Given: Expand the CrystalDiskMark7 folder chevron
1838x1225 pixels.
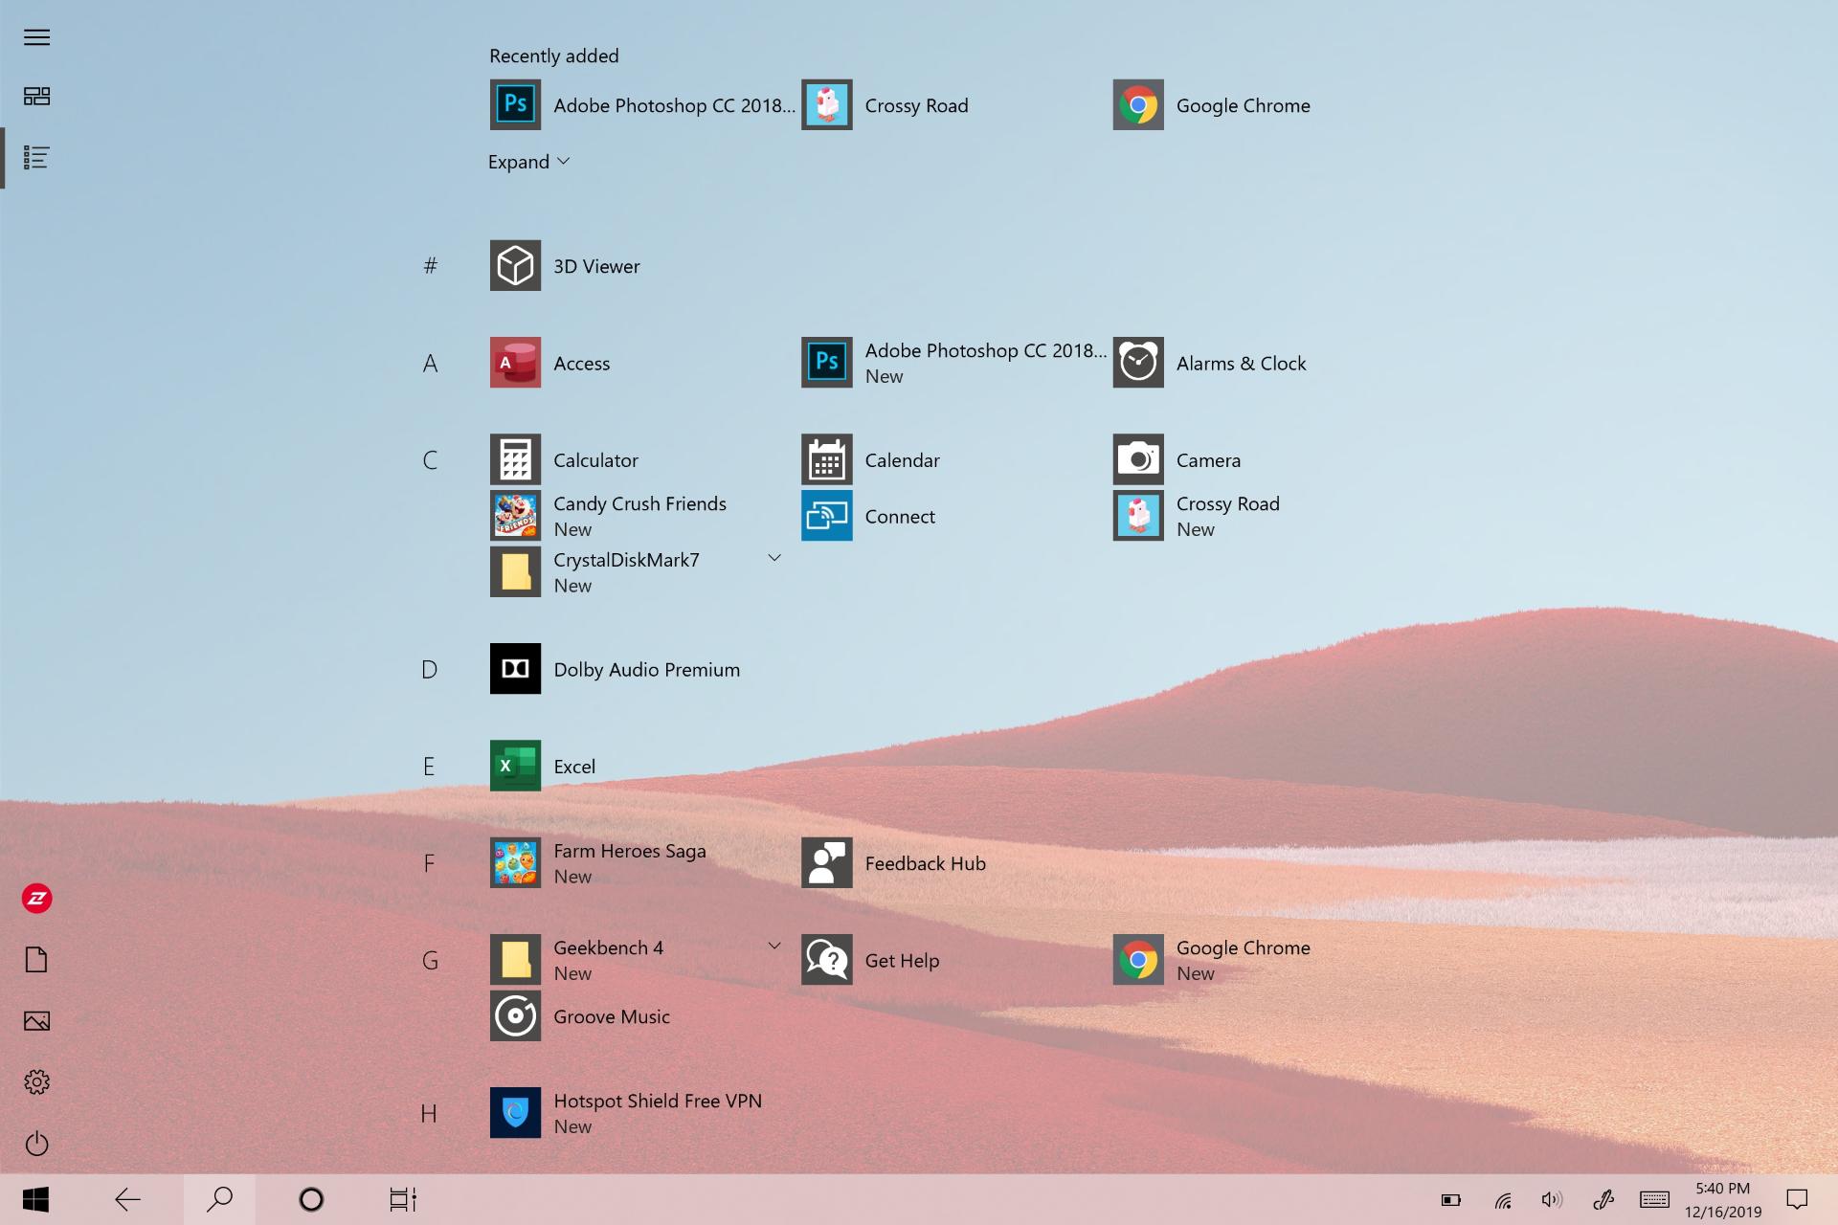Looking at the screenshot, I should tap(774, 558).
